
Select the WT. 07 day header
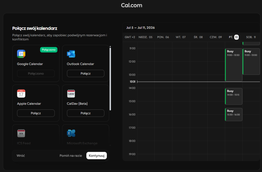(x=181, y=37)
